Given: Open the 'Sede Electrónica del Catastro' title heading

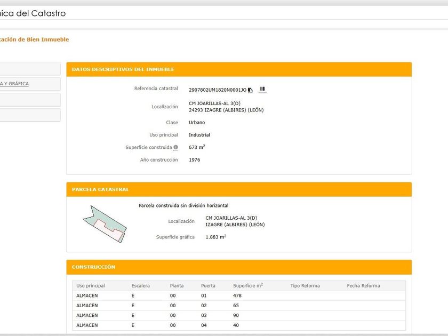Looking at the screenshot, I should click(x=33, y=13).
